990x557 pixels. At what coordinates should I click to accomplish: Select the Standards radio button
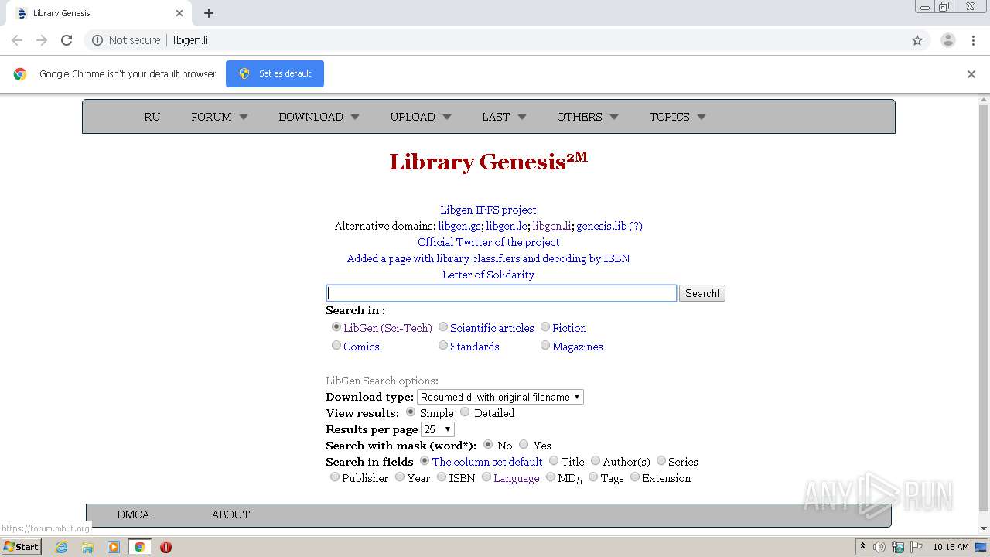443,346
